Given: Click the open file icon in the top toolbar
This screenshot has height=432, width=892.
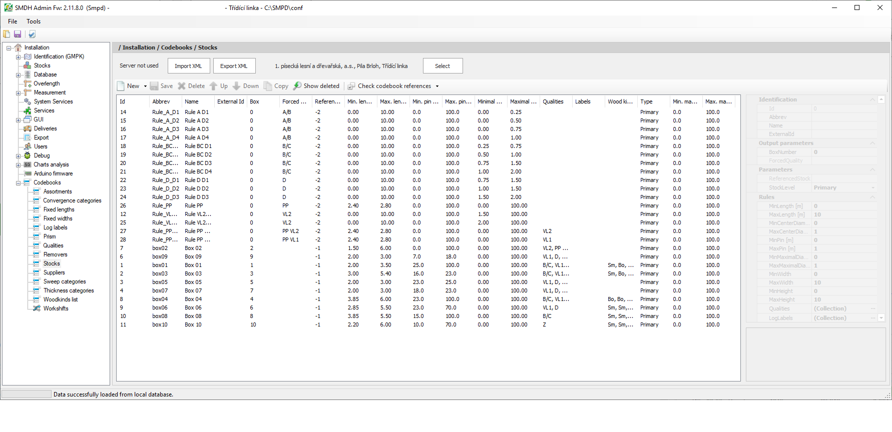Looking at the screenshot, I should tap(7, 34).
